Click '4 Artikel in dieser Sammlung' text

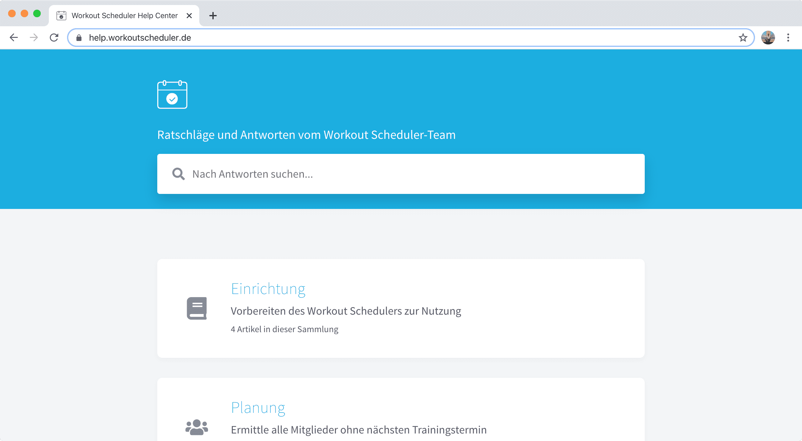[284, 329]
